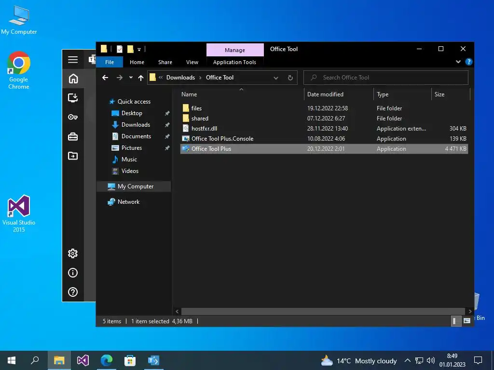Image resolution: width=494 pixels, height=370 pixels.
Task: Sort by Date modified column
Action: point(339,94)
